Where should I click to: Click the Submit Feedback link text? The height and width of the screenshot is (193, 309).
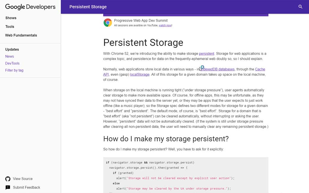pyautogui.click(x=26, y=187)
